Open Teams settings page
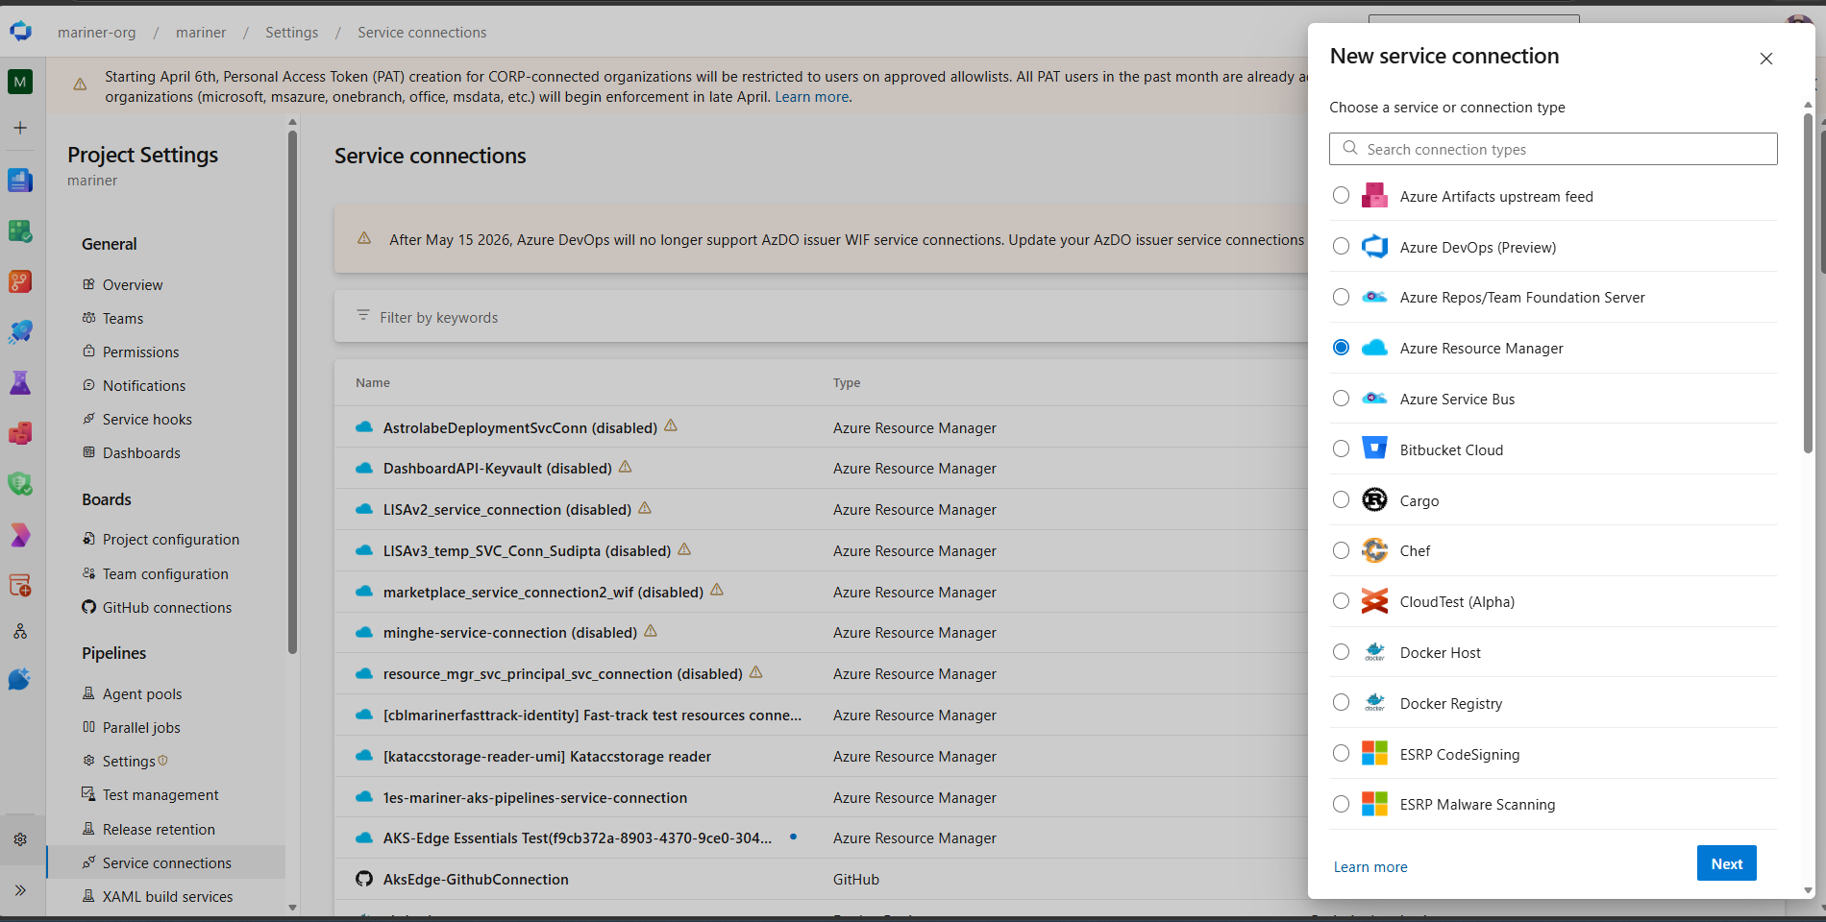Screen dimensions: 1826x922 [123, 318]
